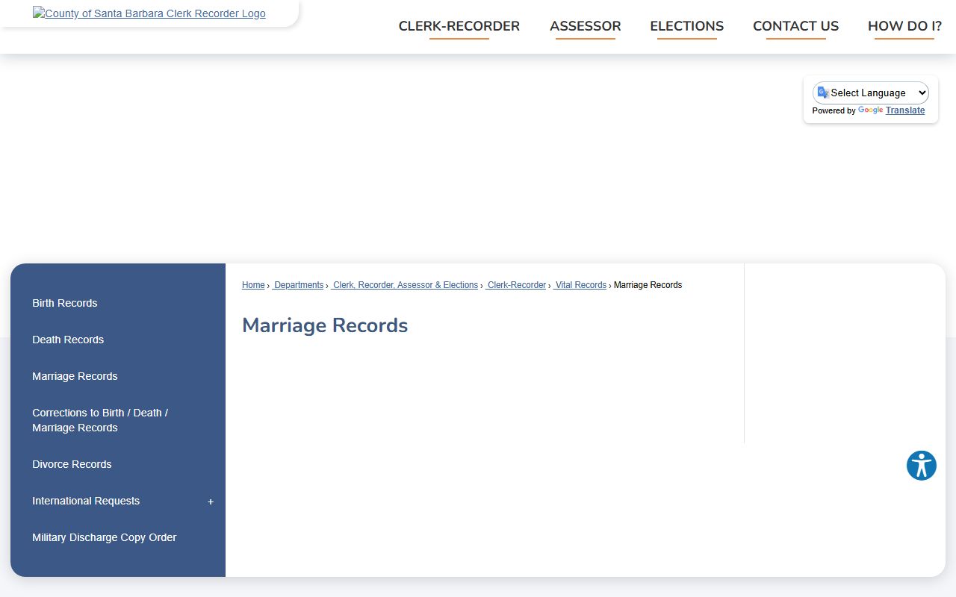Go to Birth Records in sidebar
The width and height of the screenshot is (956, 597).
click(x=65, y=303)
